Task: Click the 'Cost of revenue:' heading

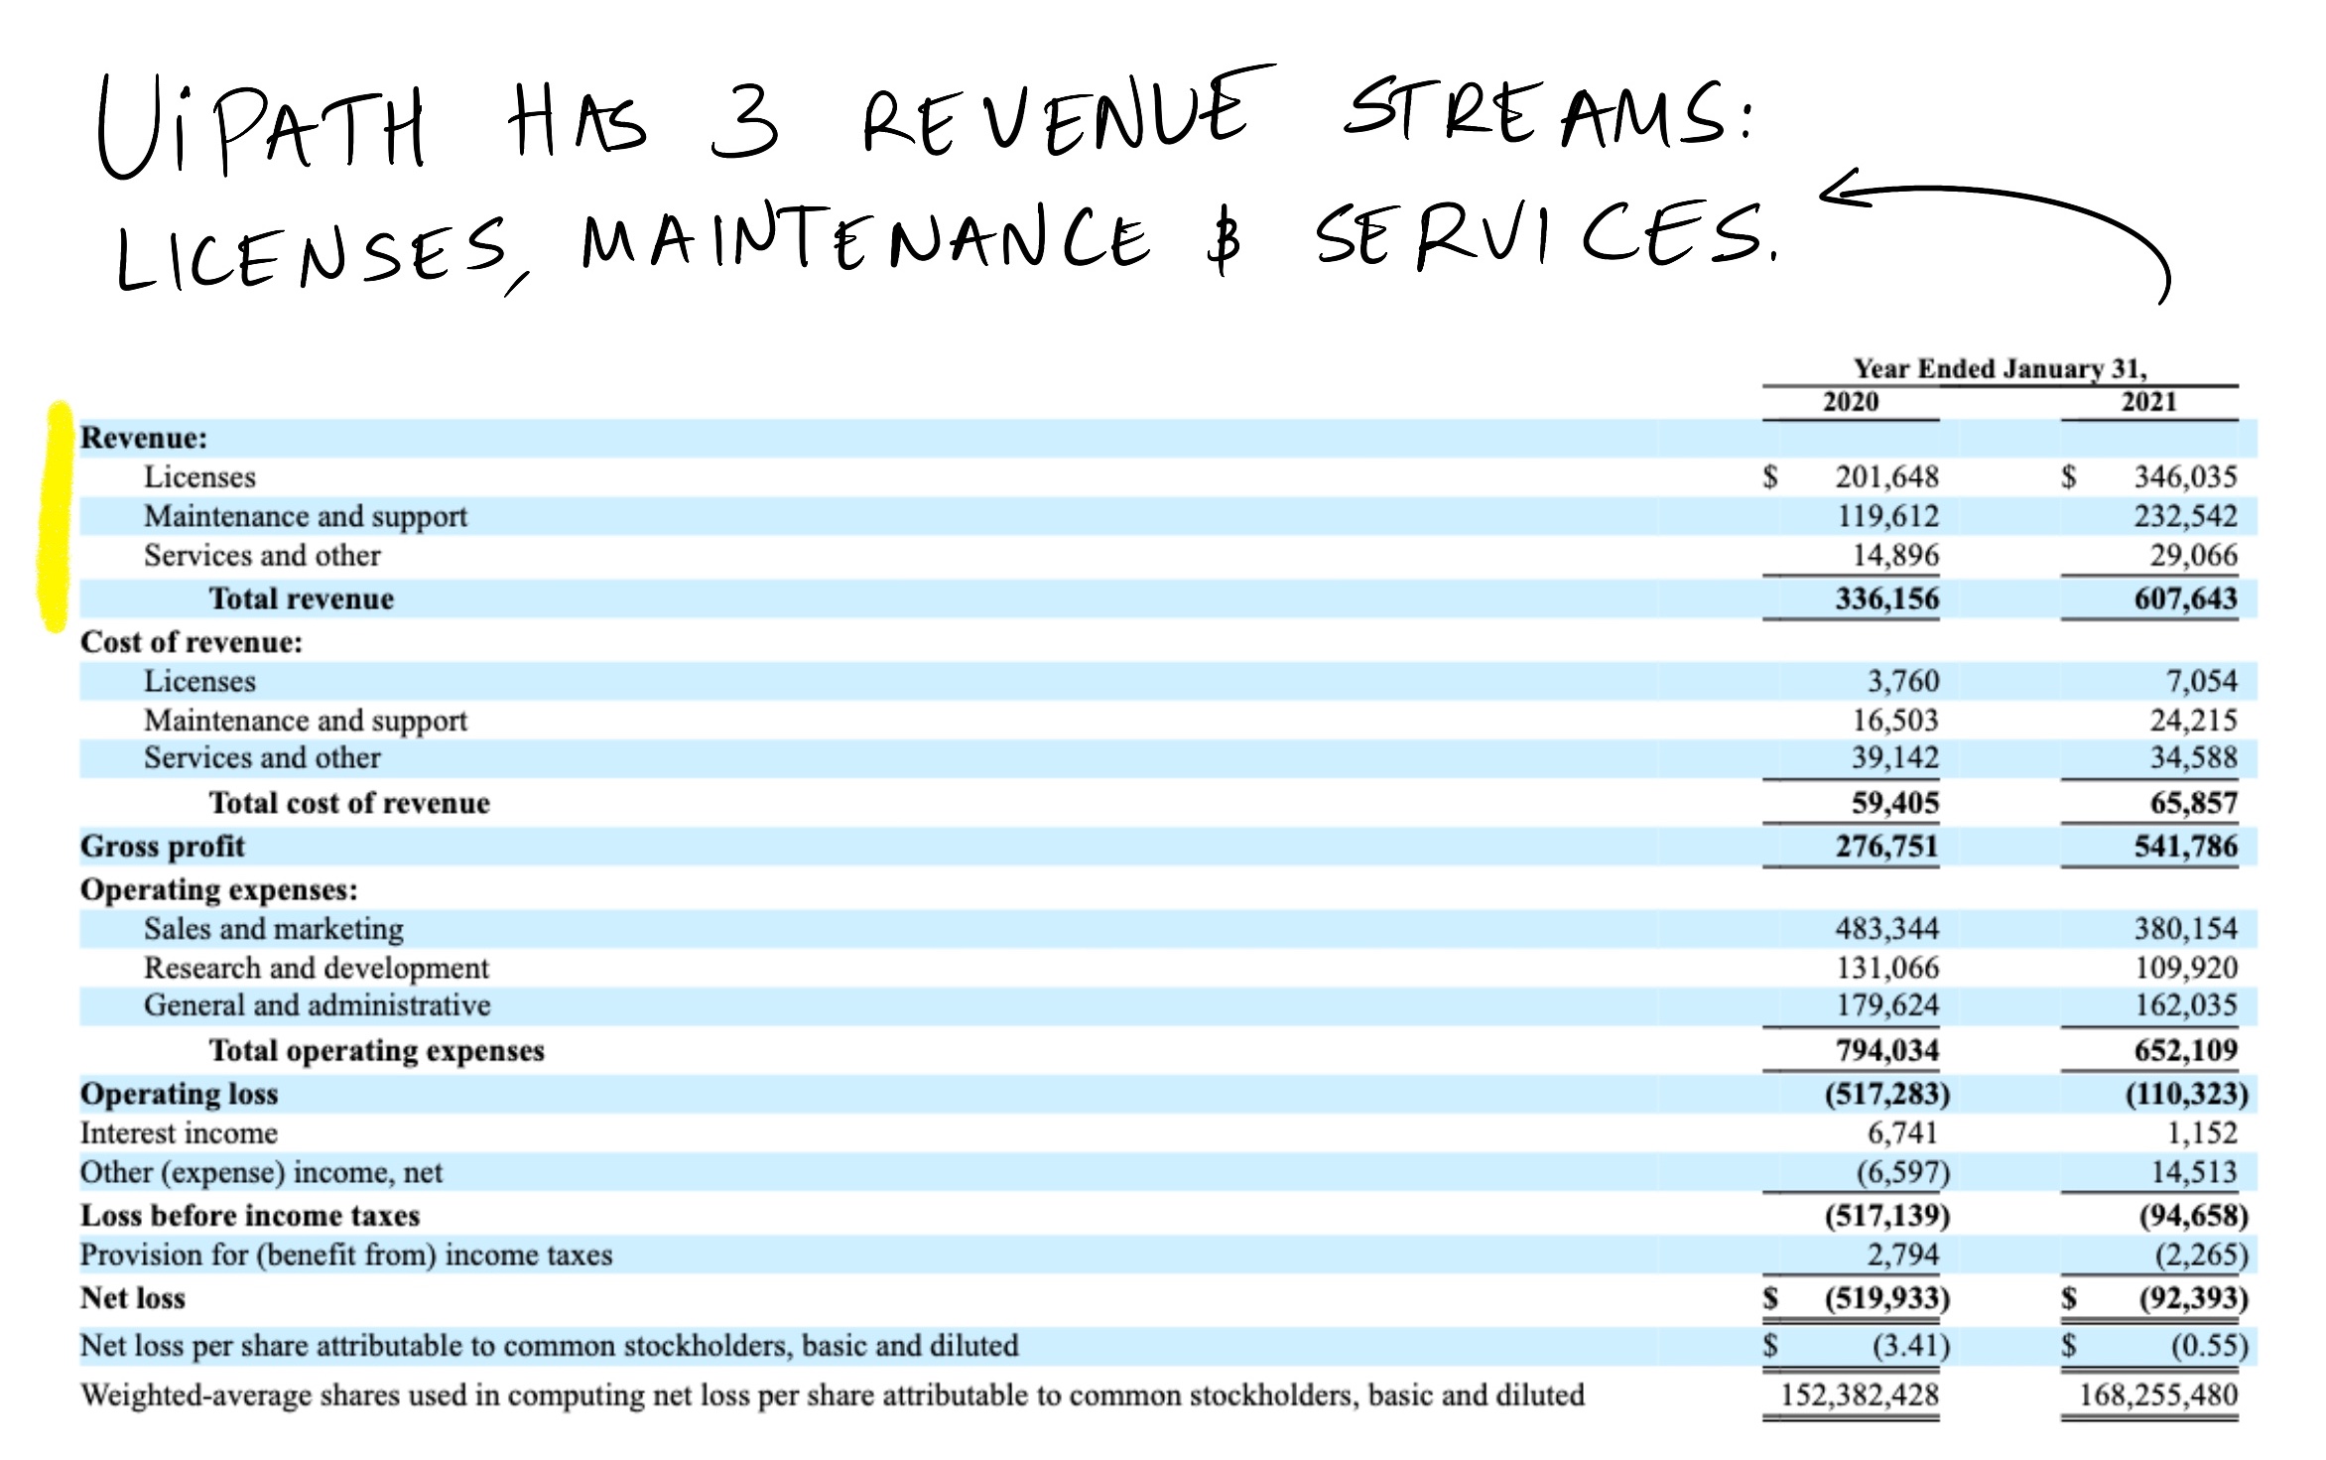Action: [192, 642]
